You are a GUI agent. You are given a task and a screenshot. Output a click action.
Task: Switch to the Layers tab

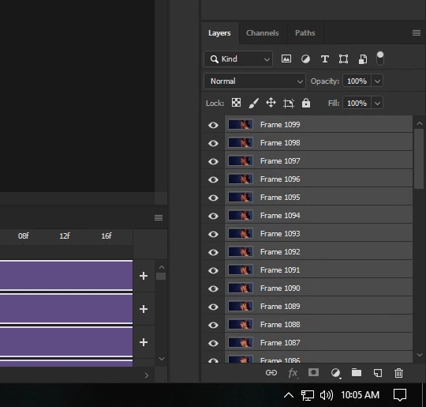pyautogui.click(x=219, y=33)
